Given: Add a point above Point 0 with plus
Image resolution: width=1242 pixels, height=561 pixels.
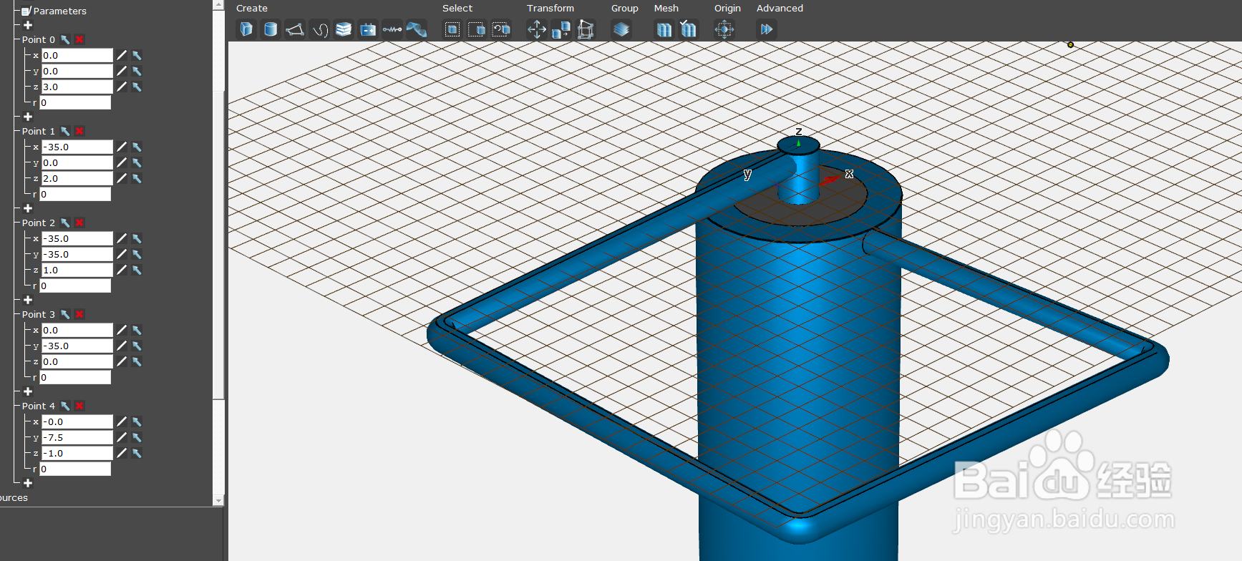Looking at the screenshot, I should point(28,25).
